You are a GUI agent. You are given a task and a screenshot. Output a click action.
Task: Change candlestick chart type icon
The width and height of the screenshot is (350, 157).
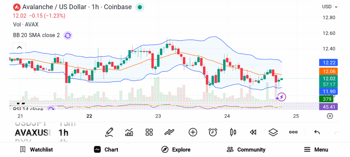[233, 132]
